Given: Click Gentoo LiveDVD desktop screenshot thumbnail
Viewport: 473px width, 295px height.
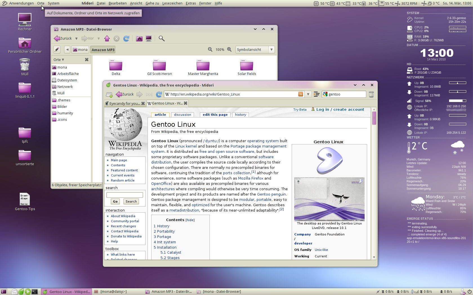Looking at the screenshot, I should 329,199.
